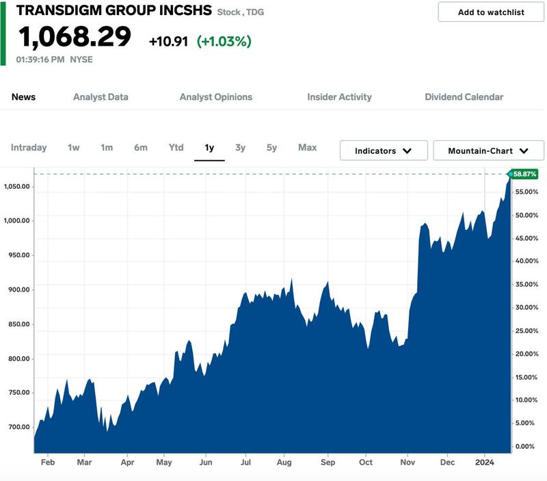
Task: Click the 15.00% percent axis label
Action: click(526, 377)
